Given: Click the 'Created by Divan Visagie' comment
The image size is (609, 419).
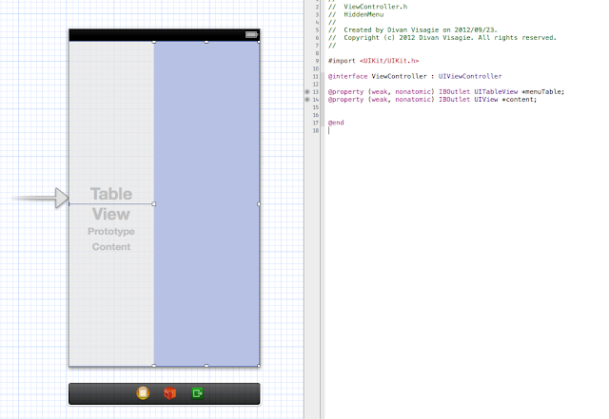Looking at the screenshot, I should pos(412,29).
